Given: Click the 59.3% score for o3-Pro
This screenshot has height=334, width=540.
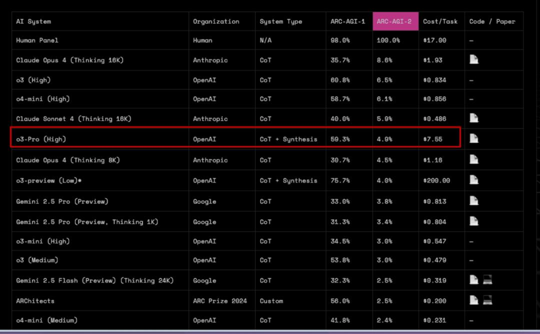Looking at the screenshot, I should (x=340, y=139).
